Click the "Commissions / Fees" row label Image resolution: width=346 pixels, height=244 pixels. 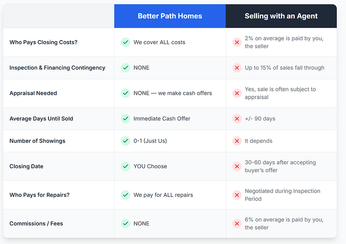(x=36, y=223)
